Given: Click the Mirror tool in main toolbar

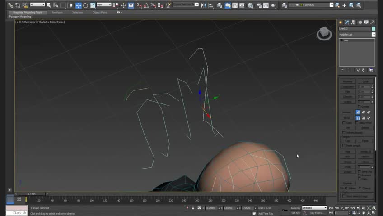Looking at the screenshot, I should pos(204,5).
